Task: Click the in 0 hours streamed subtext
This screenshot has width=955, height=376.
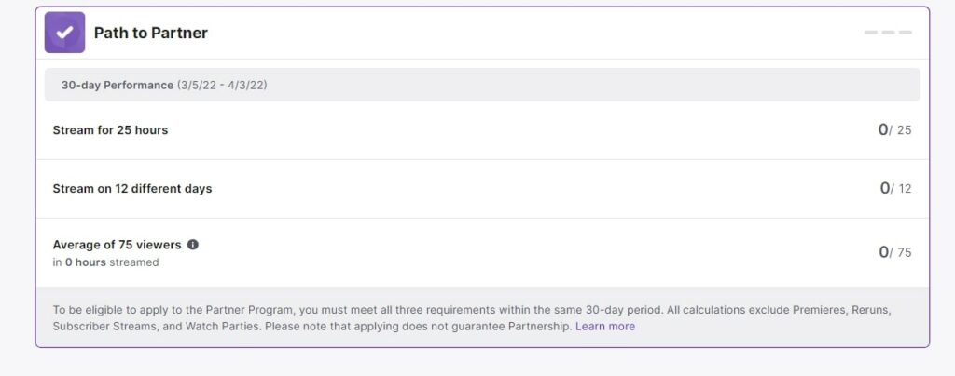Action: [106, 262]
